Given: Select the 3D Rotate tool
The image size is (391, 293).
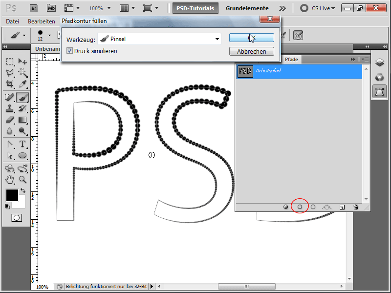Looking at the screenshot, I should 10,168.
